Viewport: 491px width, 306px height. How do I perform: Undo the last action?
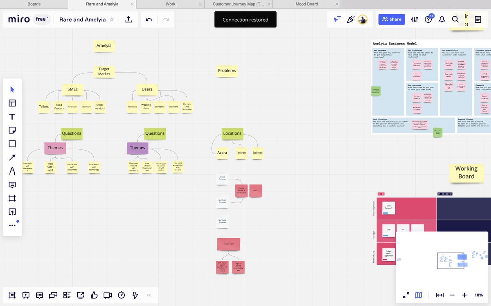(149, 20)
